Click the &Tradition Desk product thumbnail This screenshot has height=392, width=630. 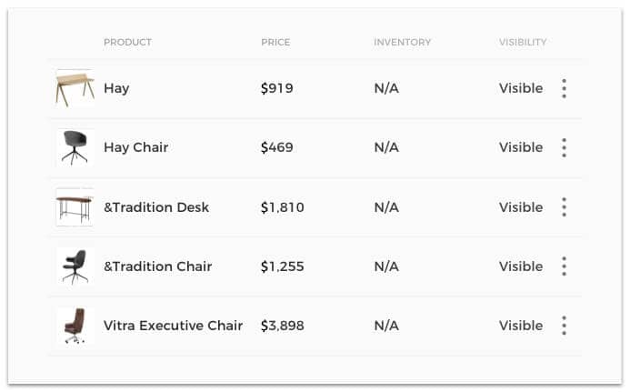[75, 207]
